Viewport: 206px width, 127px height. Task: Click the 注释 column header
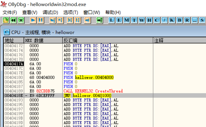180,40
